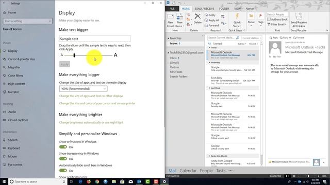Select Outbox folder in Outlook
This screenshot has width=330, height=185.
coord(174,67)
